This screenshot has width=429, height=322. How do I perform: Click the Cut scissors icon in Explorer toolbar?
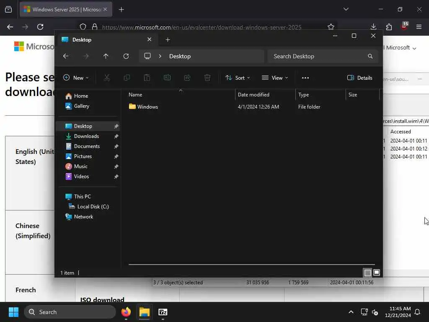point(107,78)
